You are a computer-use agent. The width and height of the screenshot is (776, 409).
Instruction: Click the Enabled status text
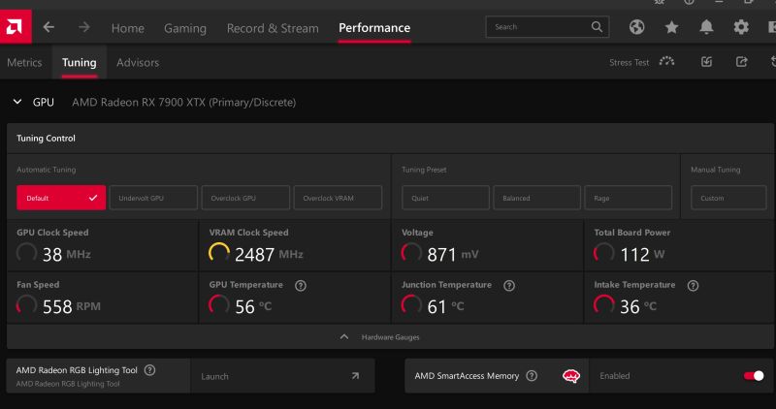tap(615, 376)
